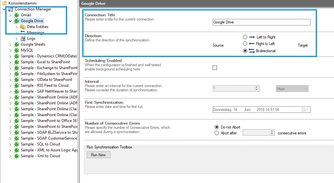Select the Gmail connection
The width and height of the screenshot is (334, 183).
pos(26,15)
